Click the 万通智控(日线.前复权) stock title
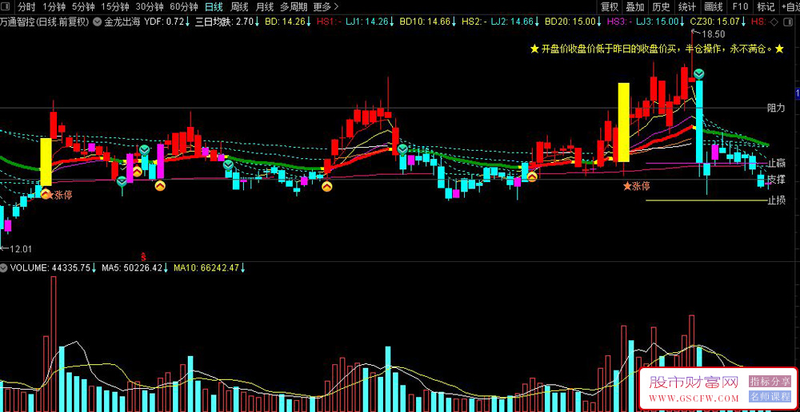 45,22
